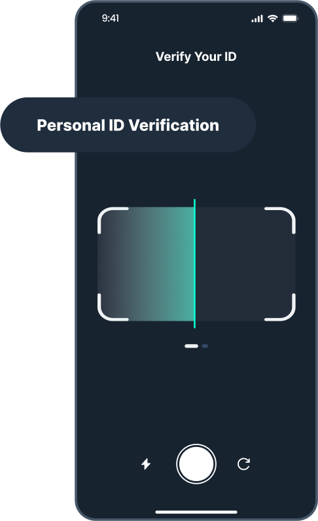The height and width of the screenshot is (521, 318).
Task: Click the top-right scan frame corner bracket
Action: [280, 220]
